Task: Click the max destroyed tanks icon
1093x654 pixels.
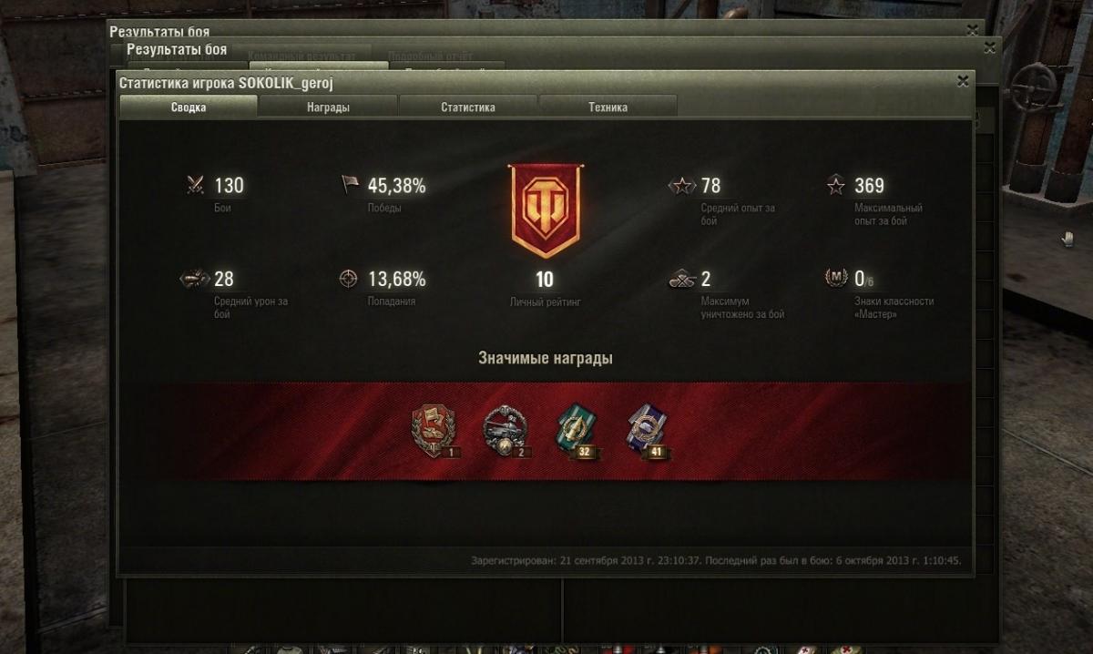Action: coord(682,280)
